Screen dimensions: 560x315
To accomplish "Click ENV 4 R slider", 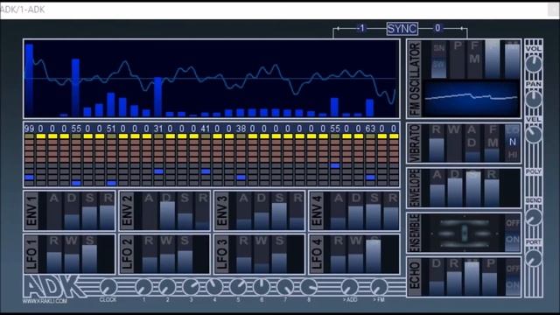I will [x=392, y=211].
